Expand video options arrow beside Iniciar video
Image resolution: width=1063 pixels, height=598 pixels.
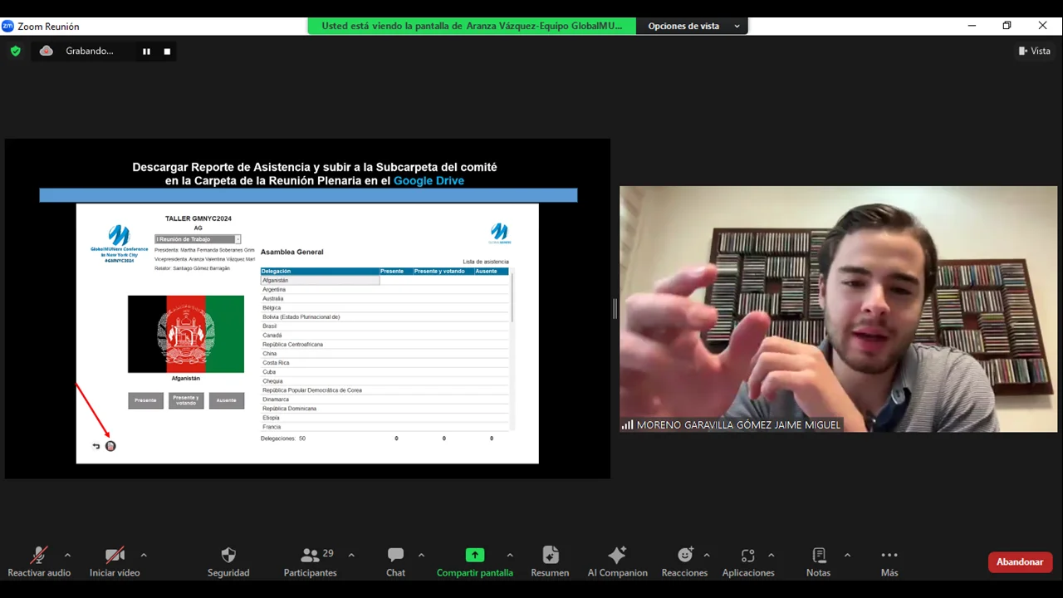pyautogui.click(x=144, y=555)
